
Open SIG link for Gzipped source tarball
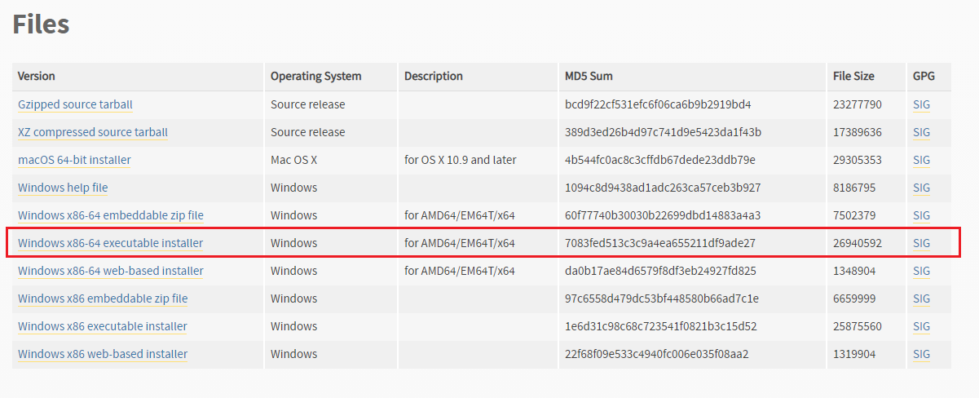(x=921, y=104)
